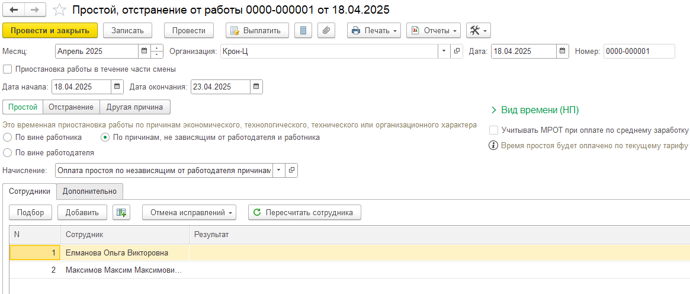Viewport: 690px width, 294px height.
Task: Select the По вине работника radio option
Action: point(7,138)
